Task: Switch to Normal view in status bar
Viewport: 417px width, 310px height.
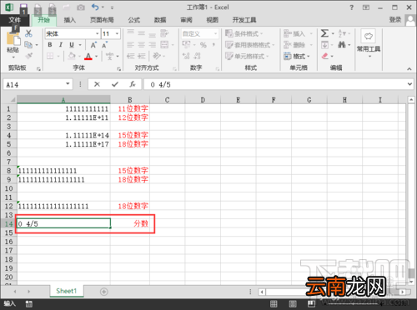Action: [x=274, y=304]
